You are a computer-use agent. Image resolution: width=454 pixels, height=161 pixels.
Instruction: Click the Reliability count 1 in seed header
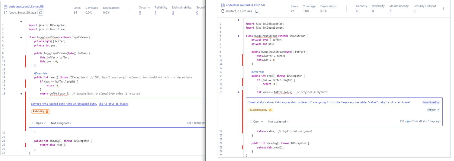pos(155,13)
